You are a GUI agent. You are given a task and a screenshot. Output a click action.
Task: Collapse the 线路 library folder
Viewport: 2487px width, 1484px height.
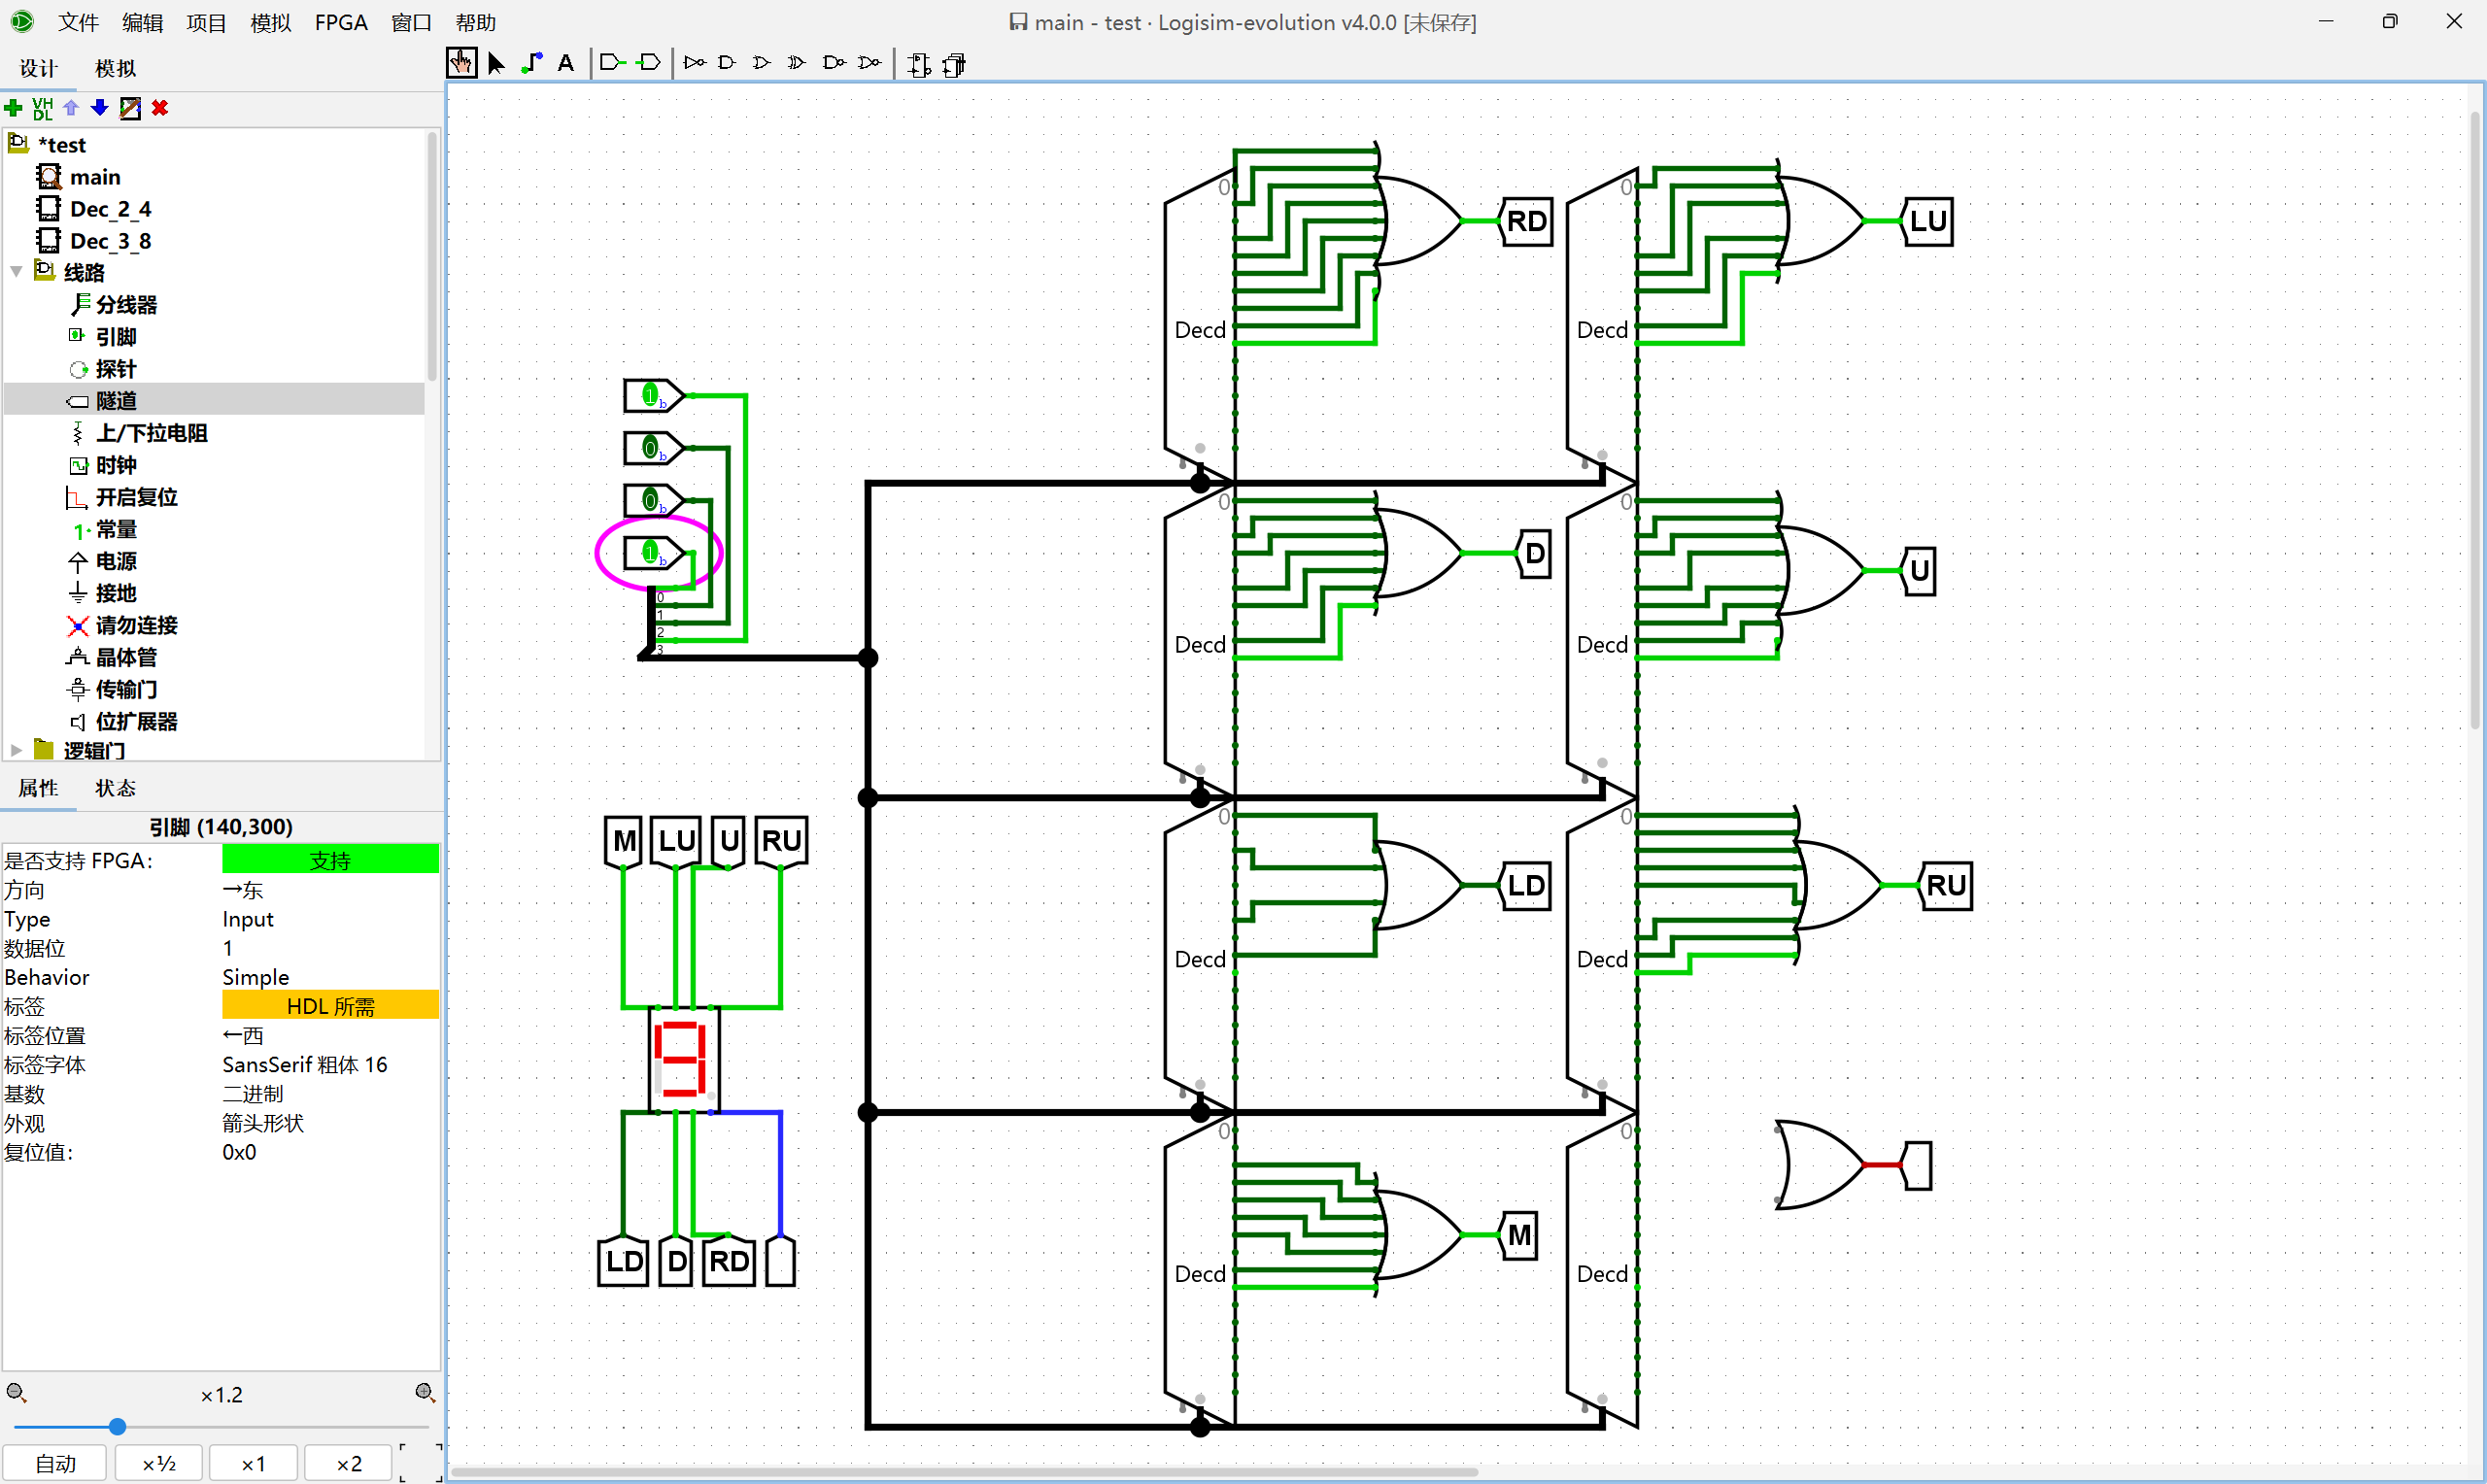click(16, 272)
